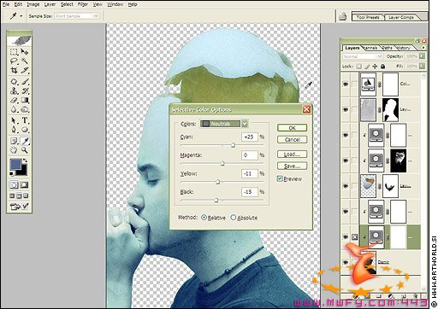Select the Rectangular Marquee tool
Image resolution: width=438 pixels, height=309 pixels.
coord(14,52)
